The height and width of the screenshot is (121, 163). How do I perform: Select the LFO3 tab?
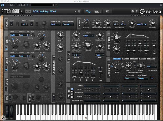(x=134, y=59)
